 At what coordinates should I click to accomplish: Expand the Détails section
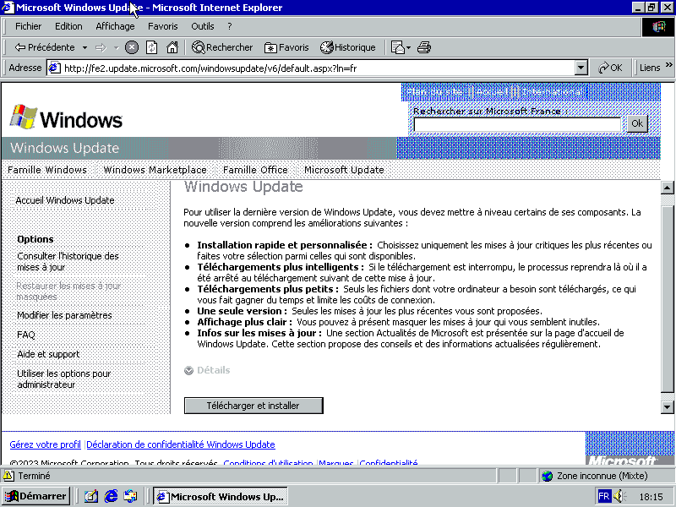tap(207, 370)
